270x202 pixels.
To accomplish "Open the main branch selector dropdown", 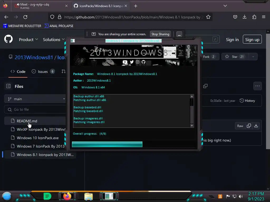I will (35, 99).
